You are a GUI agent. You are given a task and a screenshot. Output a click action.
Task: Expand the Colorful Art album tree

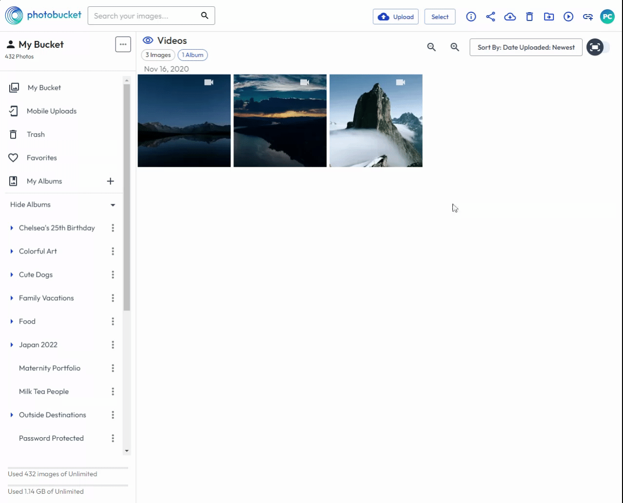point(12,251)
